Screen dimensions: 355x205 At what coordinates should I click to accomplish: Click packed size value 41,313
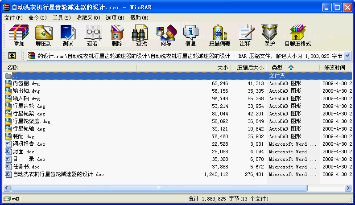(x=256, y=83)
